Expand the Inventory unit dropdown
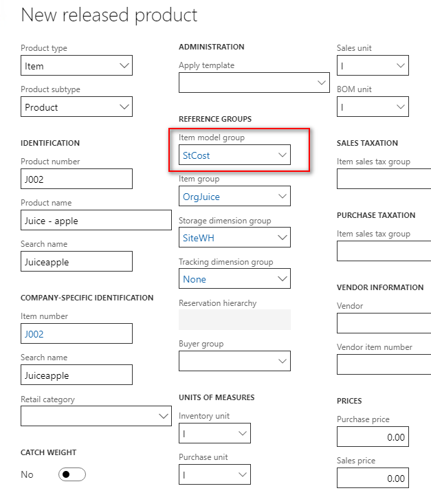Image resolution: width=431 pixels, height=495 pixels. pyautogui.click(x=242, y=433)
